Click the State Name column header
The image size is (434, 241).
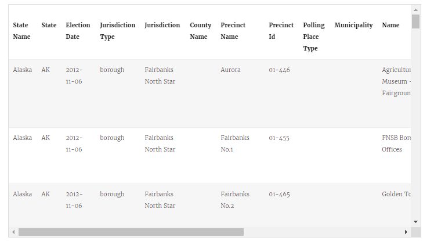pyautogui.click(x=21, y=31)
